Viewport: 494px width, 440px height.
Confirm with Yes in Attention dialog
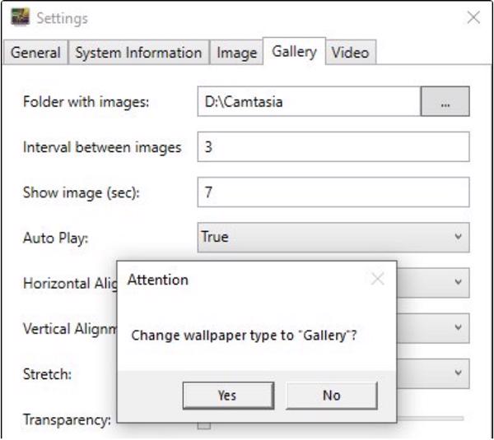pyautogui.click(x=227, y=396)
